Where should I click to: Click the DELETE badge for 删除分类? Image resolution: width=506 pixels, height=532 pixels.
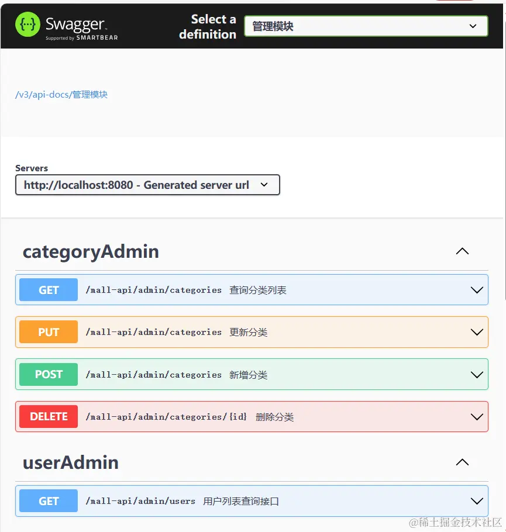pos(49,416)
